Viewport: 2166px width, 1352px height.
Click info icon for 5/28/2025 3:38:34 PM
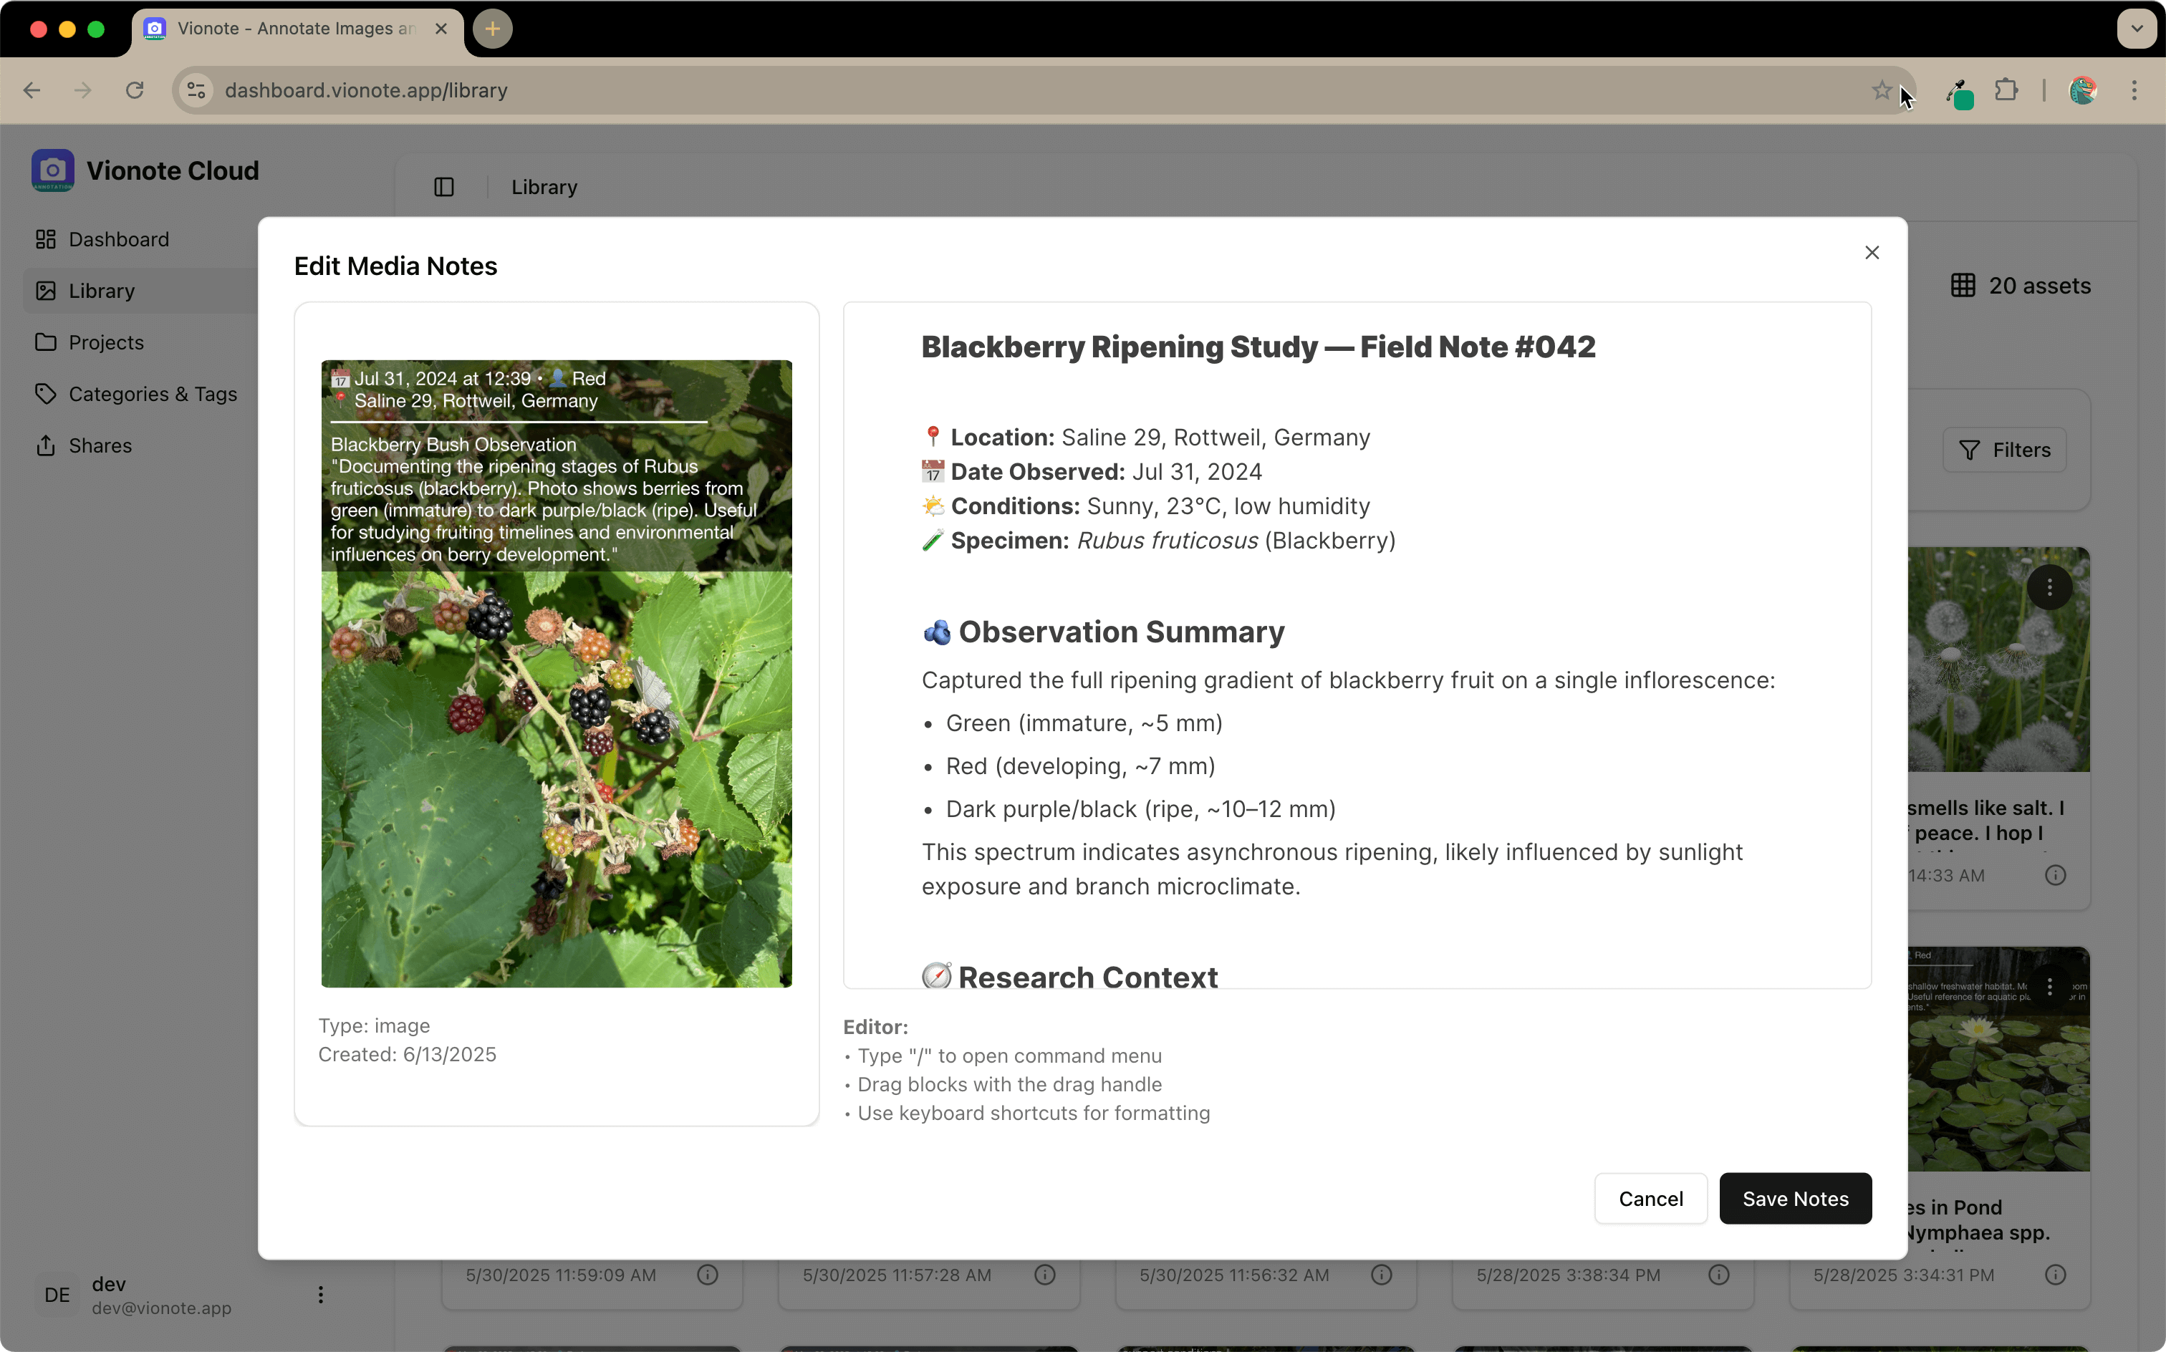1719,1274
